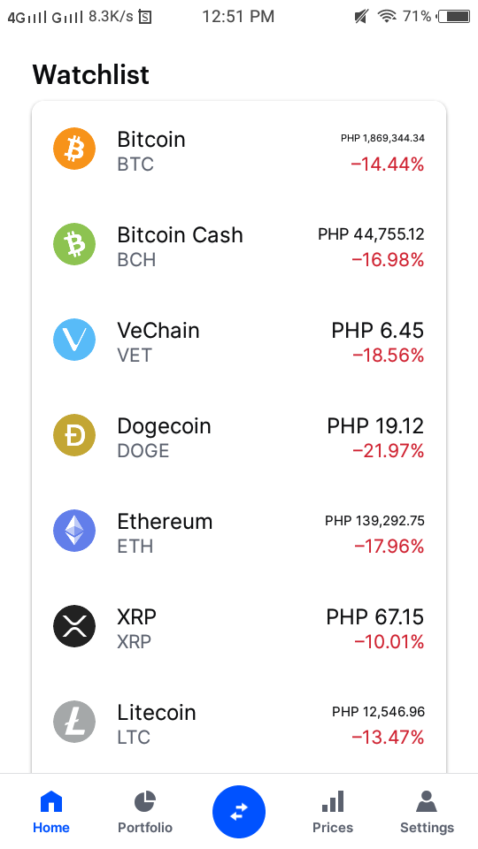This screenshot has height=849, width=478.
Task: Select the Dogecoin price PHP 19.12
Action: coord(375,426)
